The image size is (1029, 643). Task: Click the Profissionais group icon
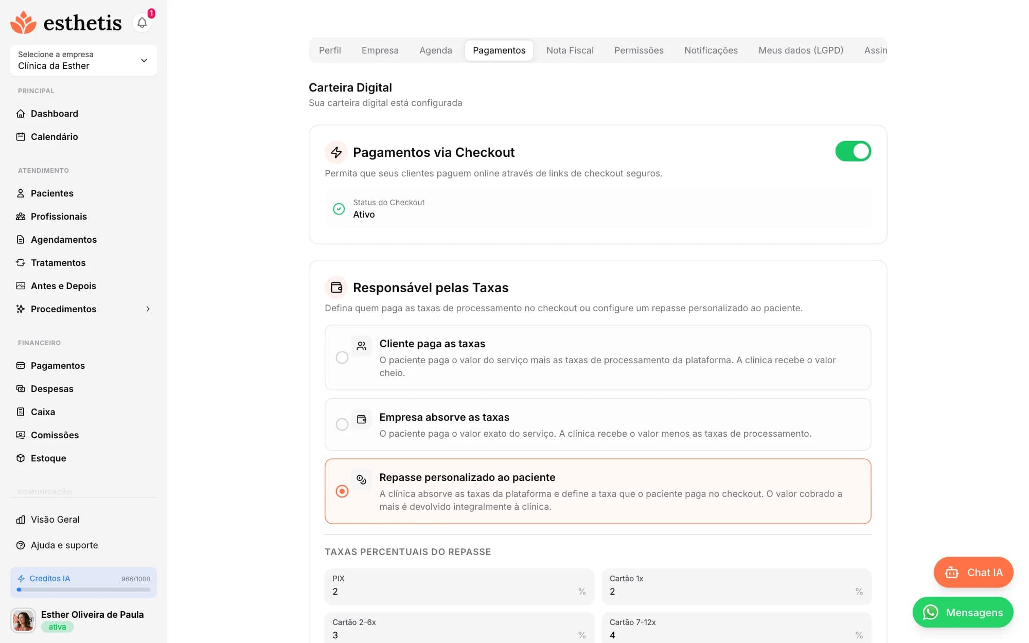21,217
